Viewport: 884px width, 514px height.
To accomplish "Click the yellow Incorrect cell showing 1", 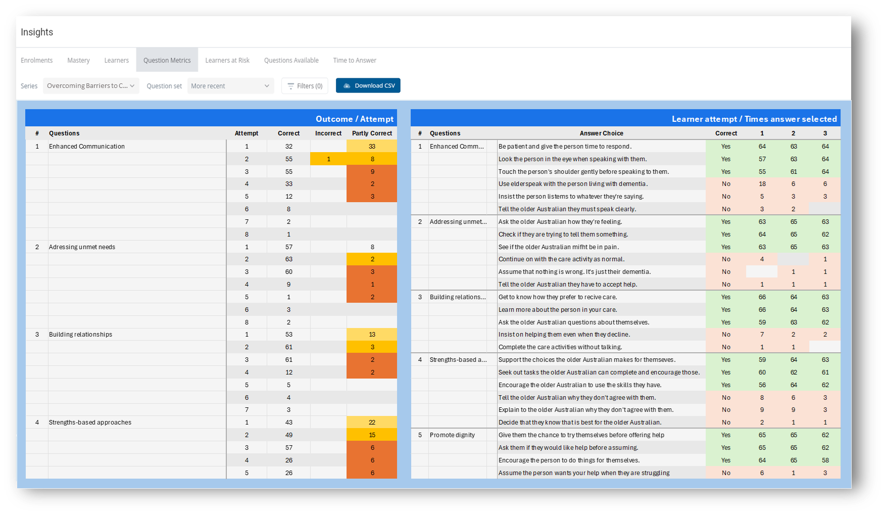I will [x=328, y=159].
